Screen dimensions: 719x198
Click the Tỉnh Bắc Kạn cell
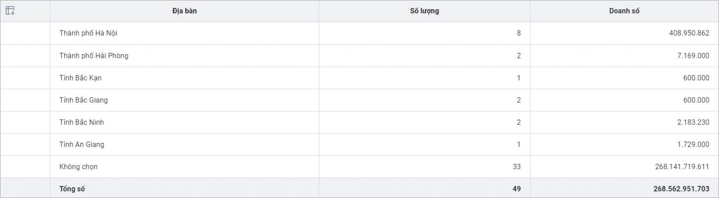click(184, 78)
